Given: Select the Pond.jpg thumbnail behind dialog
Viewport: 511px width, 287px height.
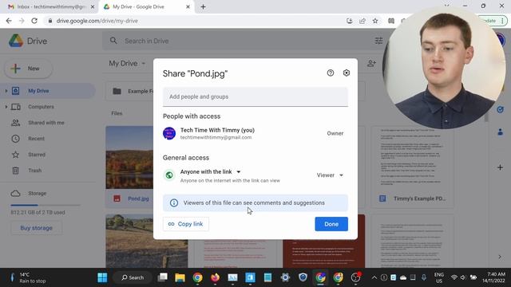Looking at the screenshot, I should [x=129, y=158].
